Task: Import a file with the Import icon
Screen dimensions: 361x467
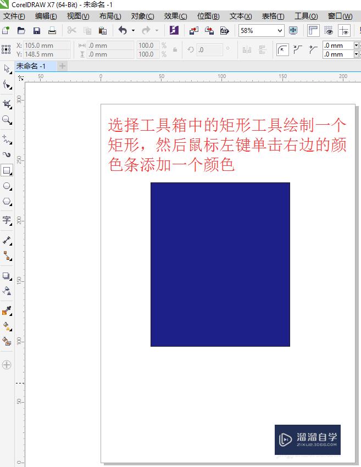Action: coord(194,30)
